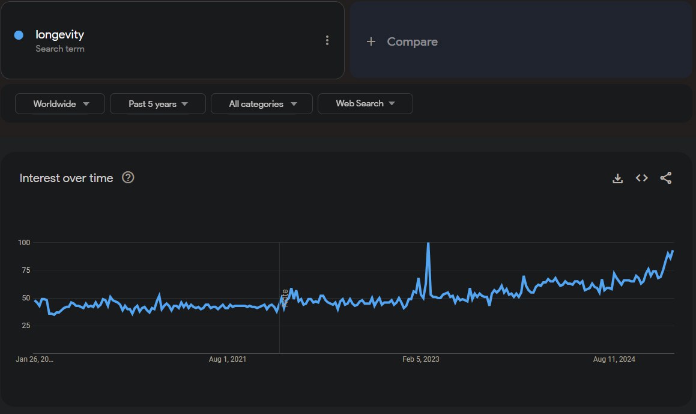Screen dimensions: 696x414
Task: Add a comparison term with Compare
Action: click(402, 41)
